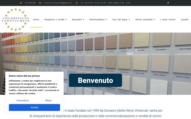This screenshot has width=191, height=119.
Task: Click the MILD SAND color swatch label
Action: 141,50
